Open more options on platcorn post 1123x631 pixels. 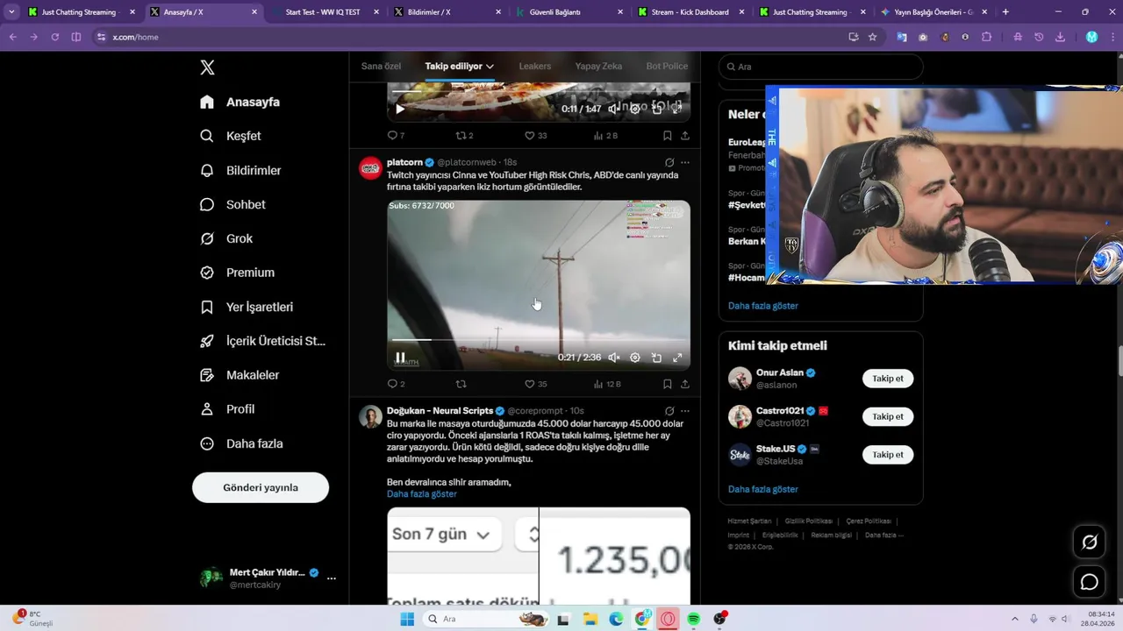point(685,162)
